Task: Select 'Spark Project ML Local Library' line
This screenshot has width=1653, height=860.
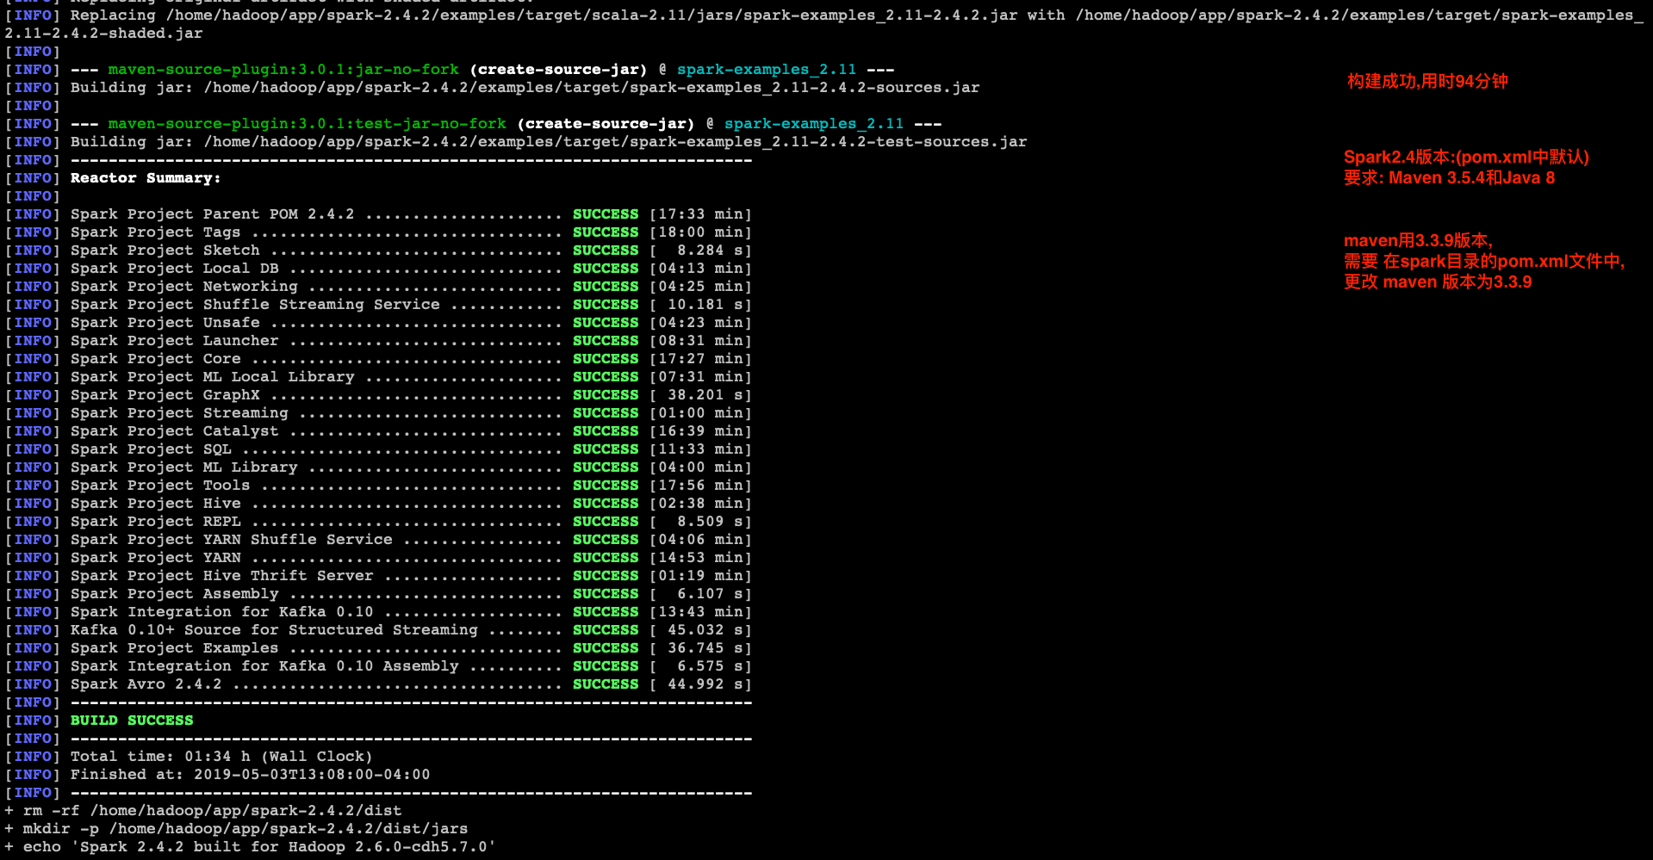Action: click(x=379, y=377)
